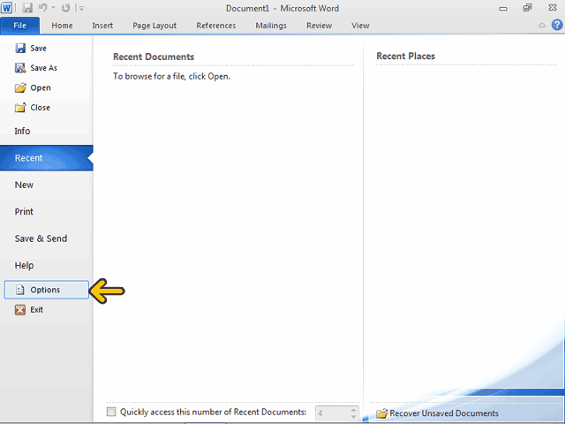Screen dimensions: 565x424
Task: Click the recent documents number field
Action: click(333, 413)
